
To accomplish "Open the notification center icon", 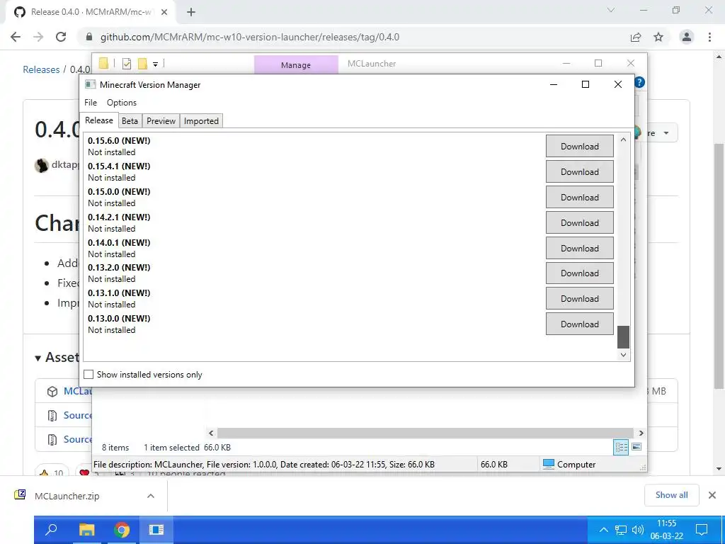I will point(702,530).
